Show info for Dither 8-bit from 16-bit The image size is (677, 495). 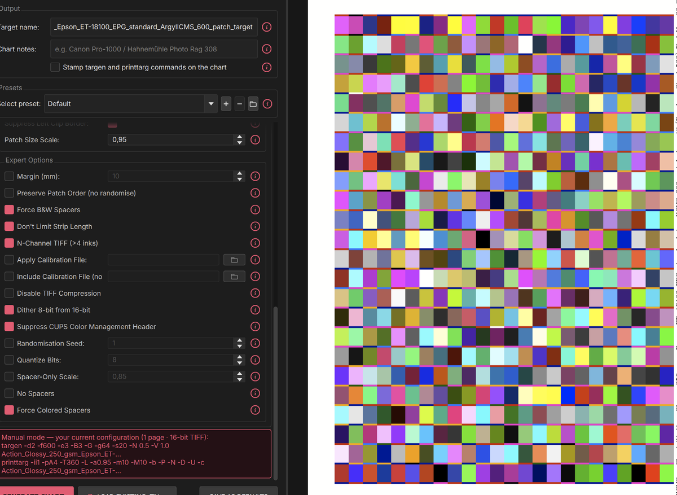coord(255,310)
